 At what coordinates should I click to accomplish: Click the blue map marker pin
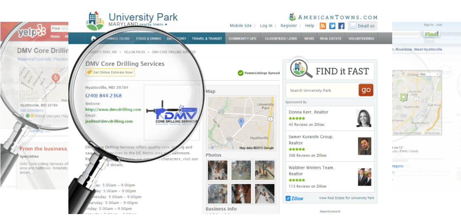point(241,123)
